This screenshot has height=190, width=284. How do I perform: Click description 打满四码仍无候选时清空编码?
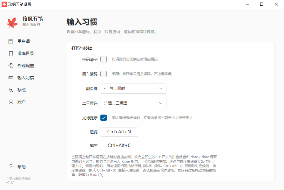(135, 59)
